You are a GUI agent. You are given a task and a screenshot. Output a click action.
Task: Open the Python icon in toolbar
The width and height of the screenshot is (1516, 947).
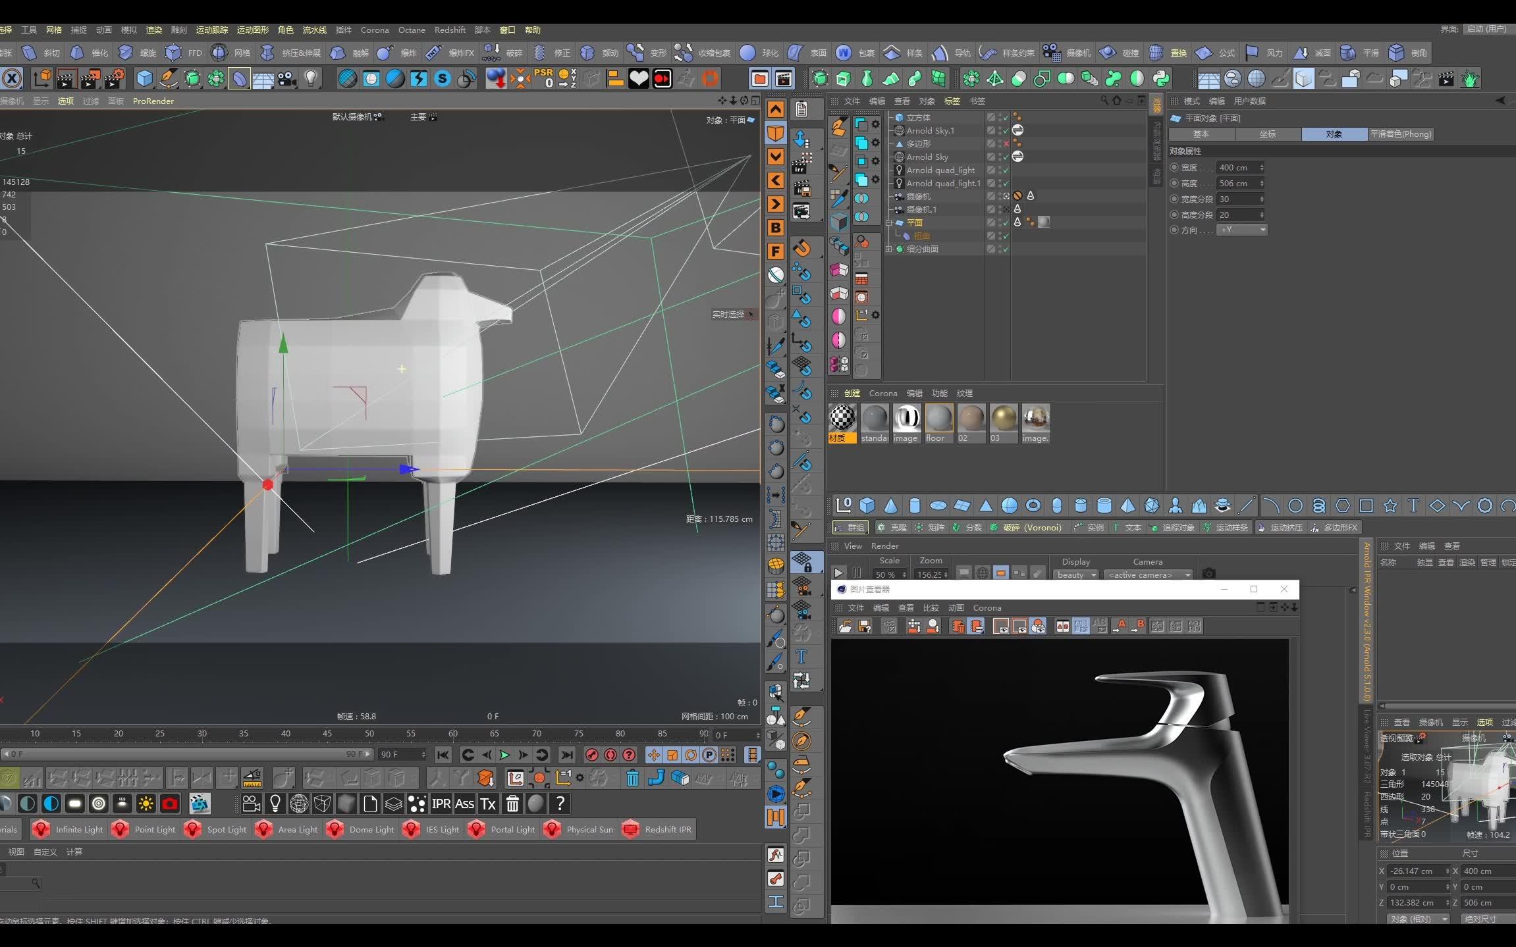(x=1161, y=79)
